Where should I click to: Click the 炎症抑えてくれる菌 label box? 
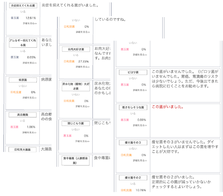coord(23,6)
